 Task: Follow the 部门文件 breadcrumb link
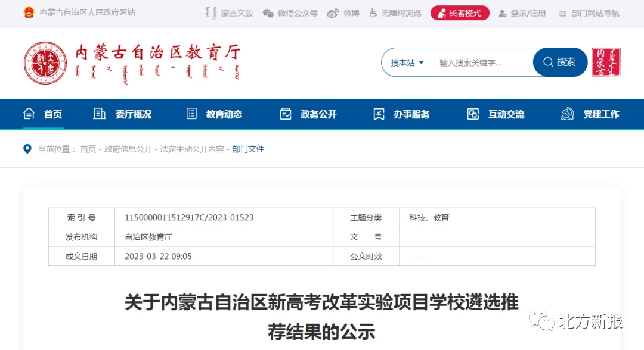click(x=248, y=149)
